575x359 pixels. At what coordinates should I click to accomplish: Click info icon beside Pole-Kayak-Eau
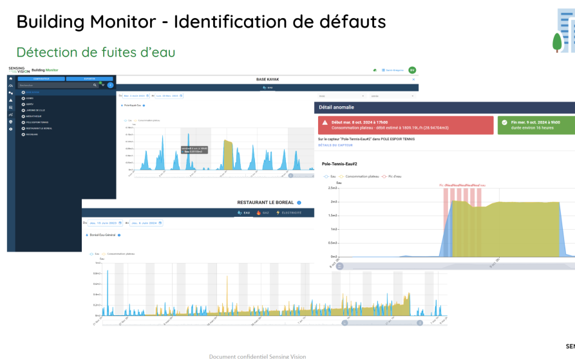[x=144, y=106]
